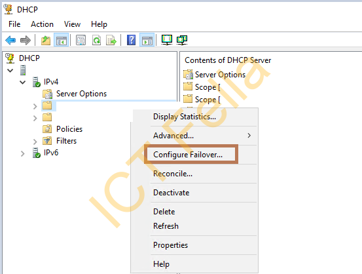Screen dimensions: 362x274
Task: Select Configure Failover from context menu
Action: pyautogui.click(x=188, y=155)
